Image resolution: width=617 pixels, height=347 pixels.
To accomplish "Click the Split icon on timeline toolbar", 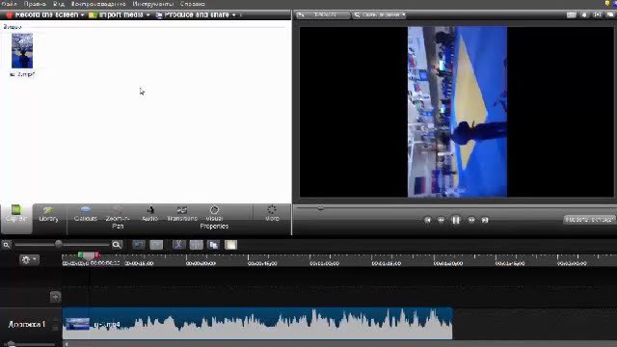I will click(x=196, y=245).
